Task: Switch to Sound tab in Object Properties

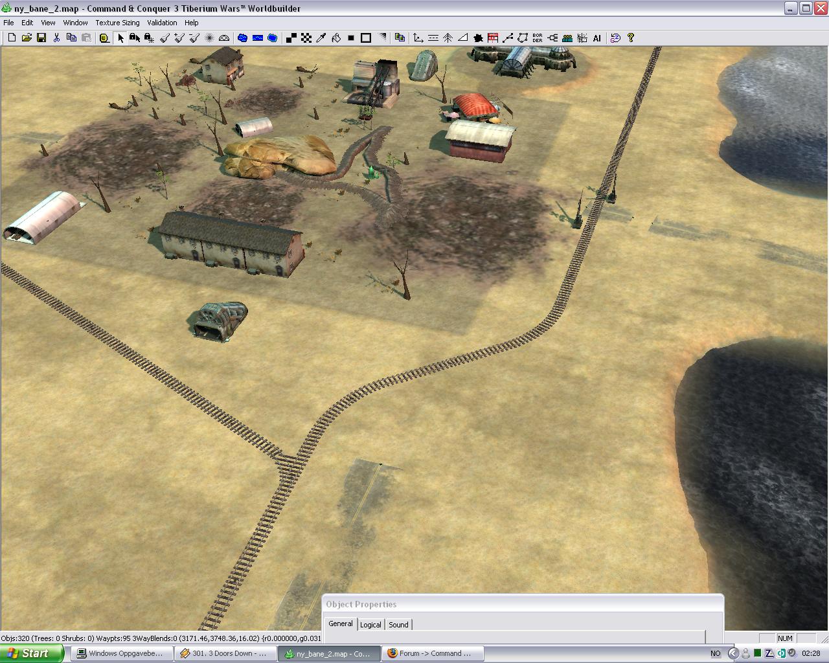Action: click(x=398, y=625)
